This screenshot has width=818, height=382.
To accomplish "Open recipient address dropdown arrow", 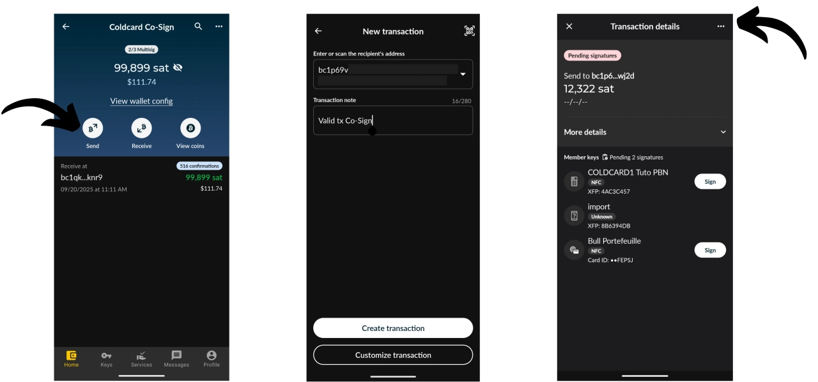I will (463, 75).
